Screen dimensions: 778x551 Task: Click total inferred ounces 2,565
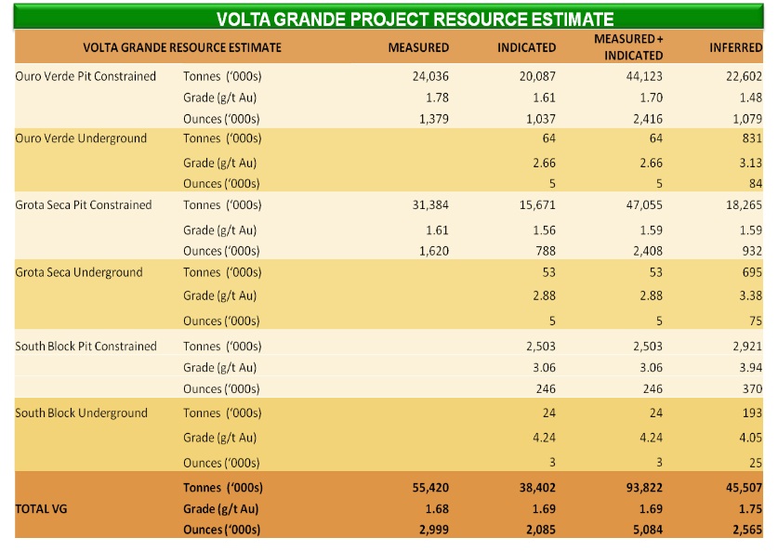click(x=747, y=530)
